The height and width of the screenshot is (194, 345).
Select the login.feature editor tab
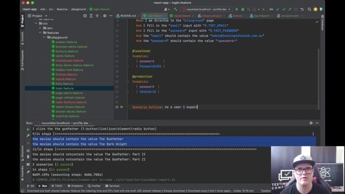pyautogui.click(x=155, y=16)
